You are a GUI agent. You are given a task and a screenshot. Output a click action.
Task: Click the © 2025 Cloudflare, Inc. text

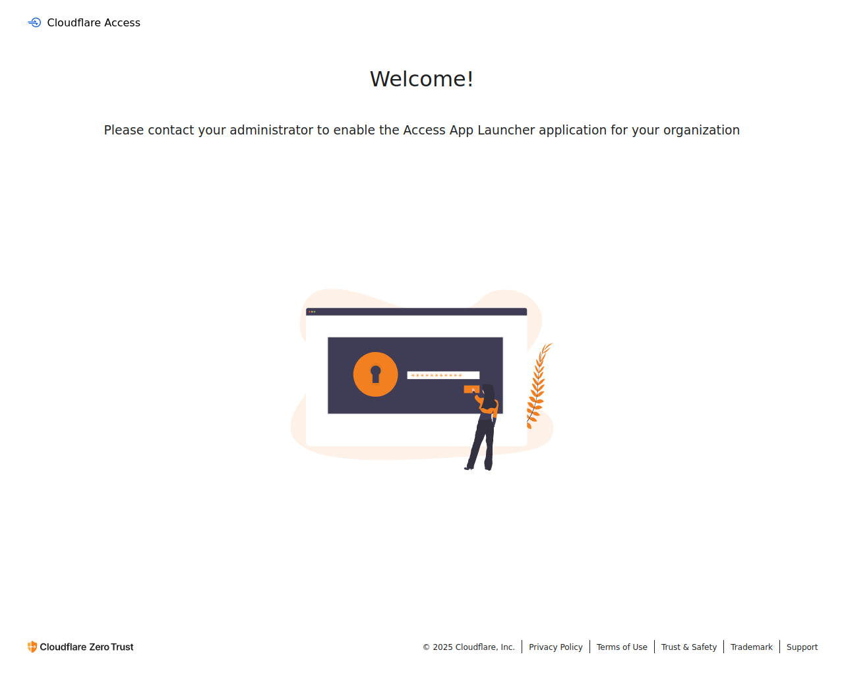click(469, 647)
